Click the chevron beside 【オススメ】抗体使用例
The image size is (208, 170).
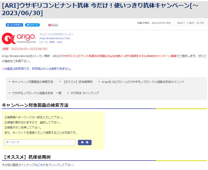pyautogui.click(x=60, y=82)
